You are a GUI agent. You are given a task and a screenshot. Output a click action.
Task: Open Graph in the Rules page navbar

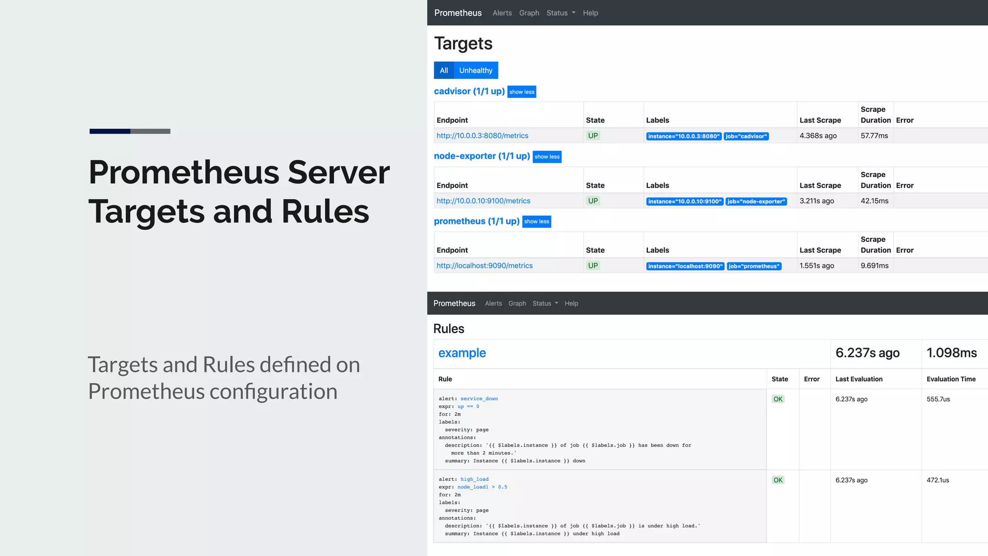tap(517, 304)
